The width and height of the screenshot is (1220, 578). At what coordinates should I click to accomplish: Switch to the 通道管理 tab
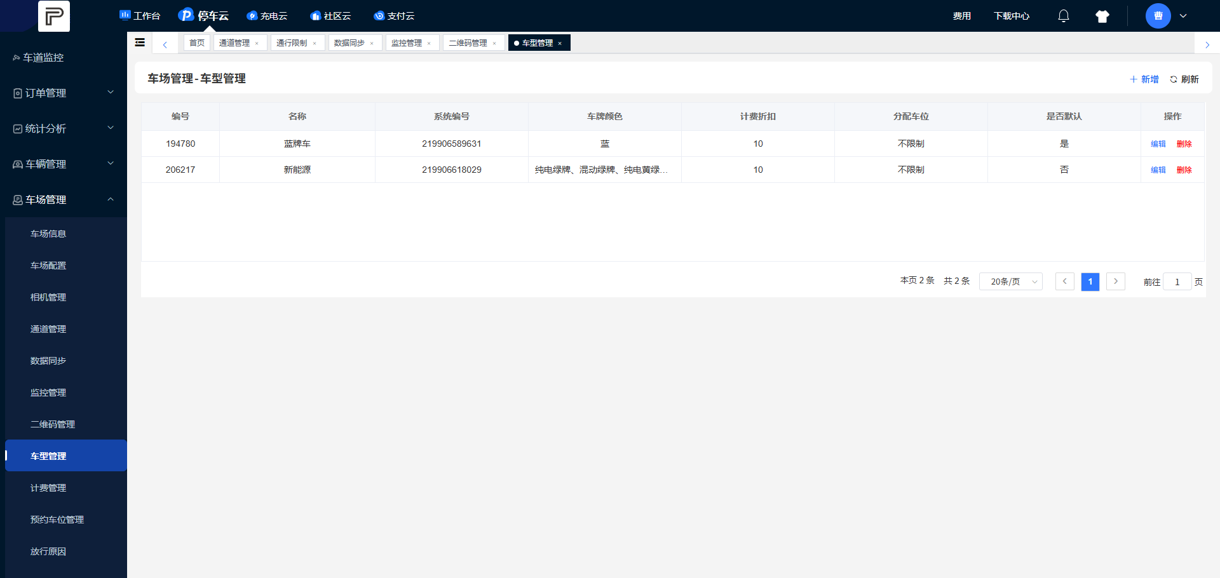pyautogui.click(x=234, y=43)
